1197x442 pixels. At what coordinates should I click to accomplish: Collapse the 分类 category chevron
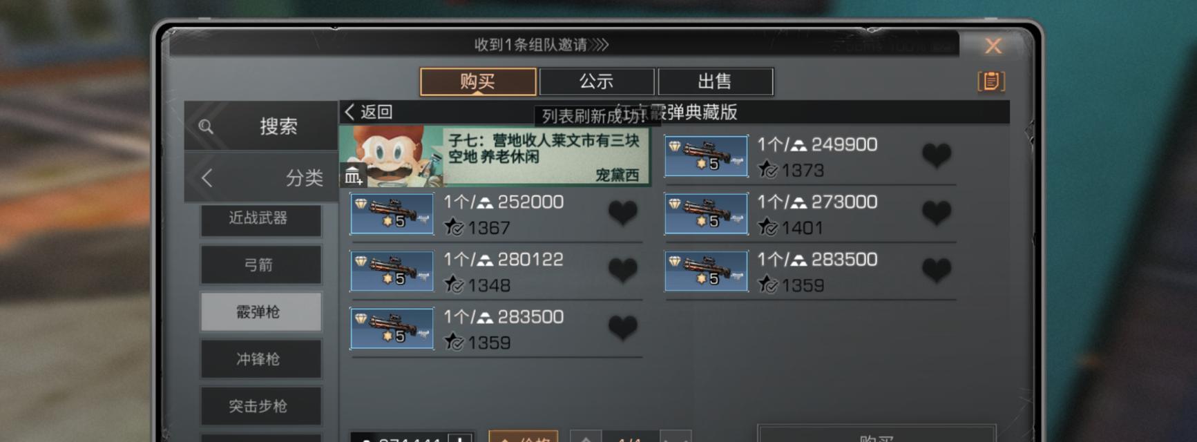tap(207, 178)
